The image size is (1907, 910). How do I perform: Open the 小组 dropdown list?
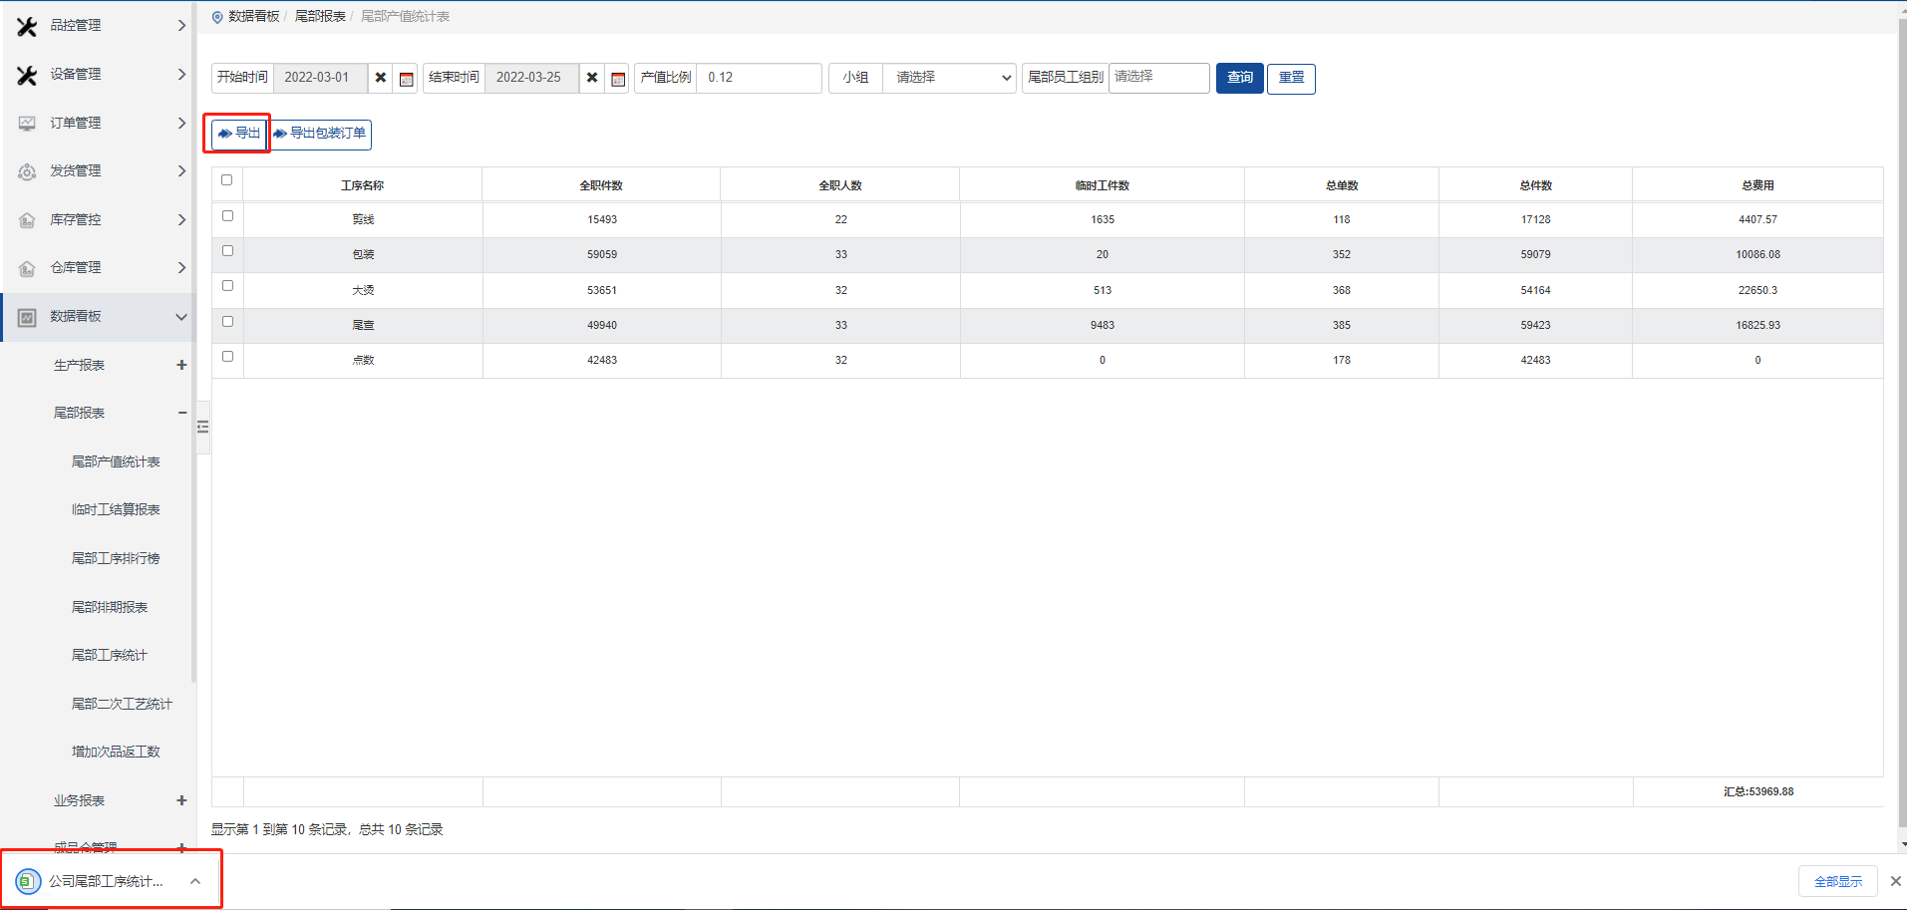(x=948, y=78)
